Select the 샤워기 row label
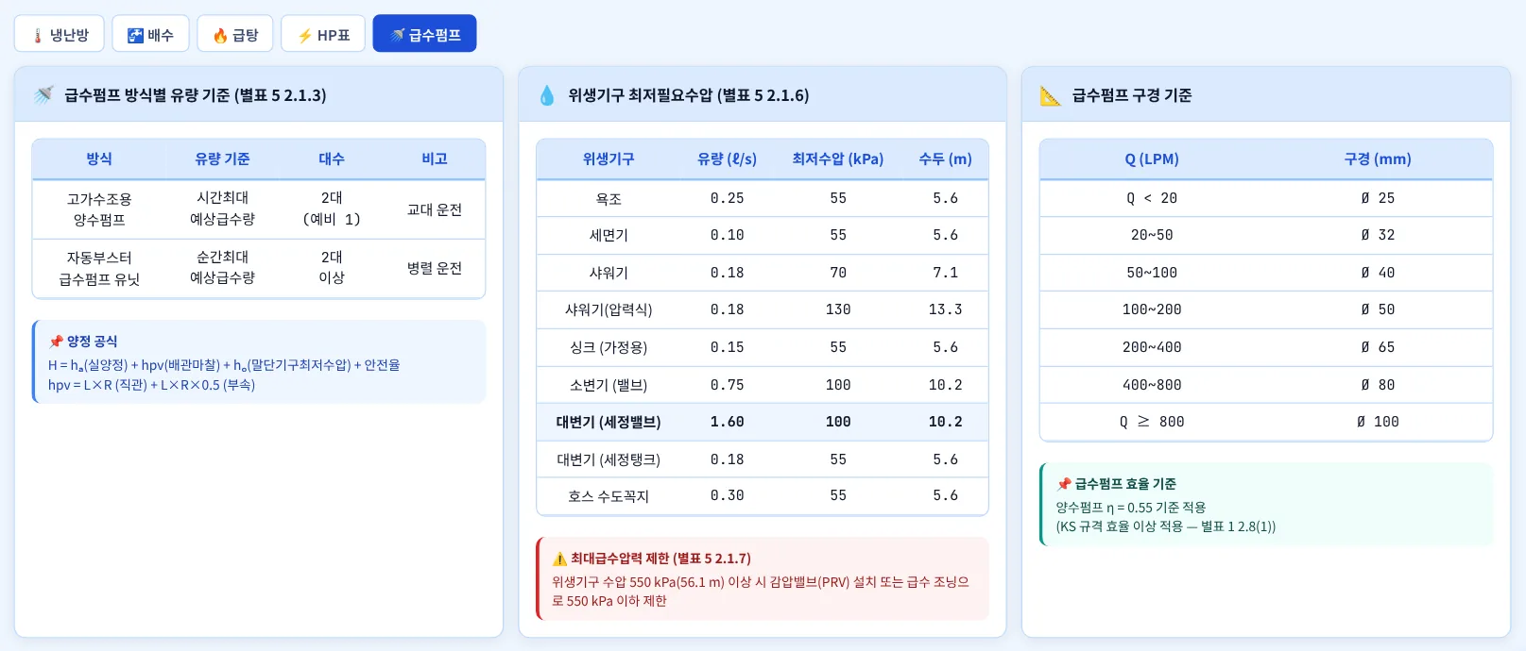The image size is (1526, 651). (x=609, y=274)
